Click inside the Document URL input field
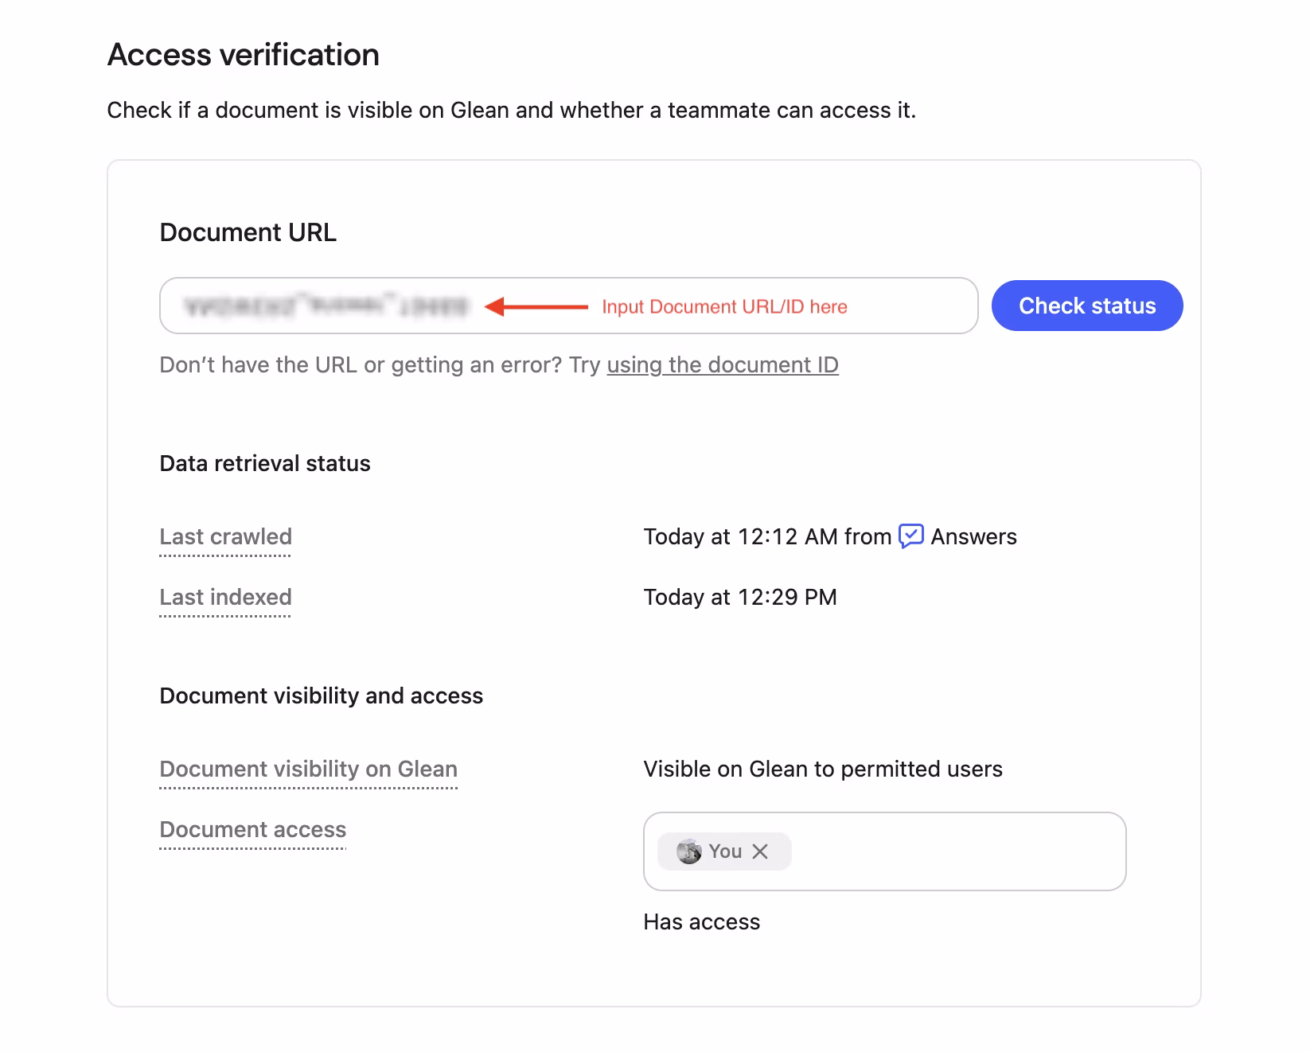1310x1052 pixels. [557, 306]
